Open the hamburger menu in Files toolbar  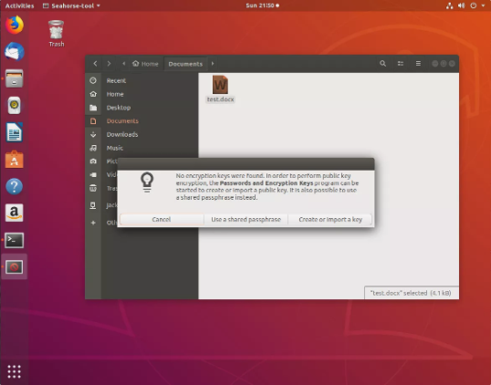coord(418,64)
